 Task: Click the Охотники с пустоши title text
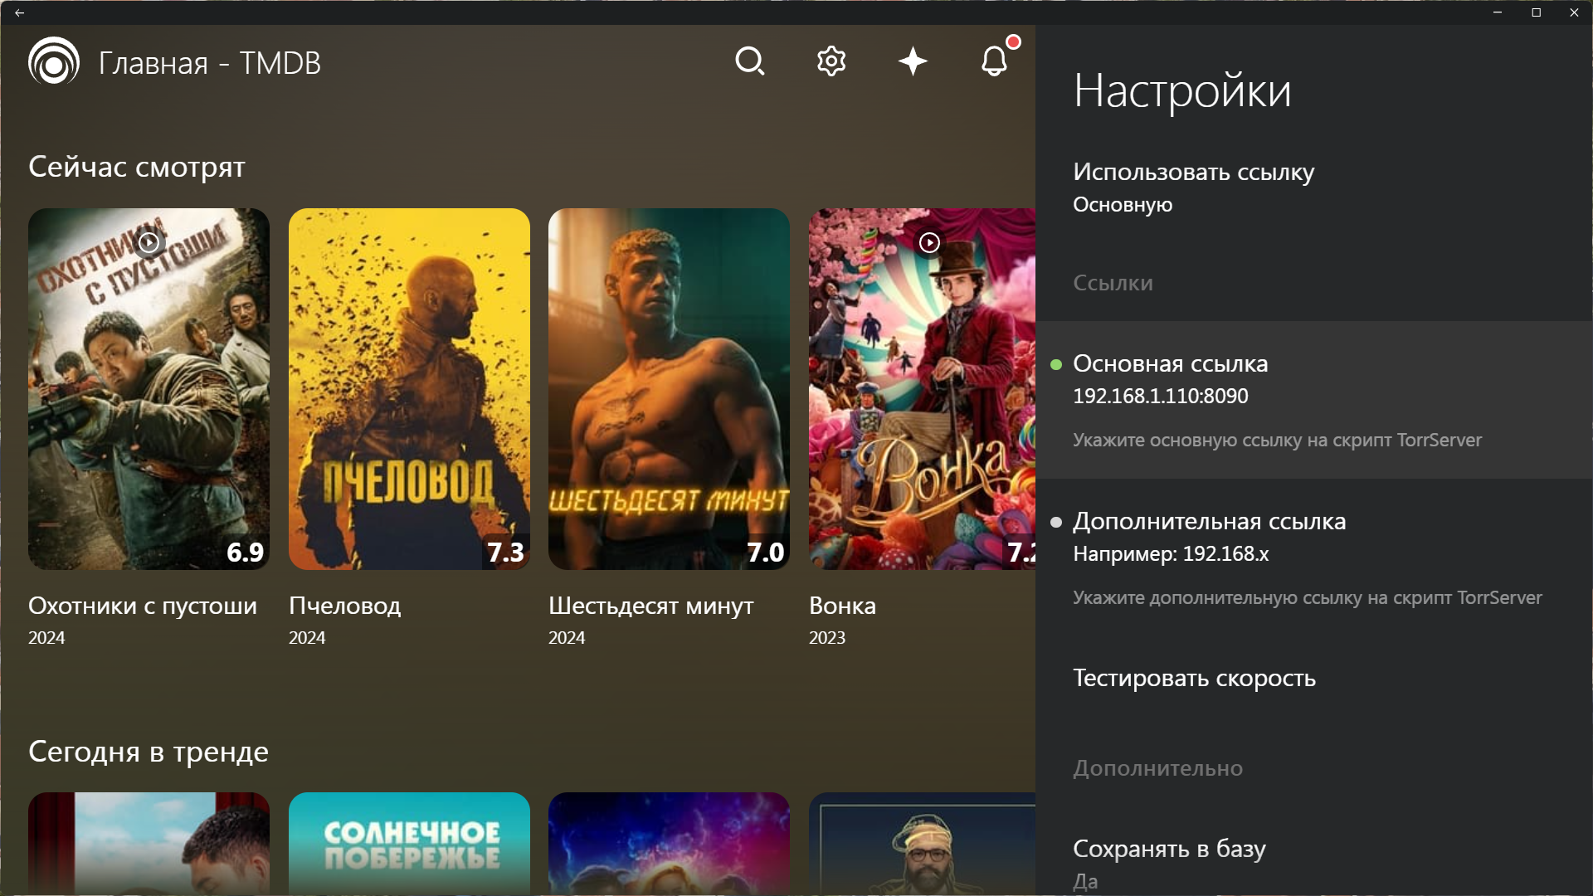tap(143, 606)
